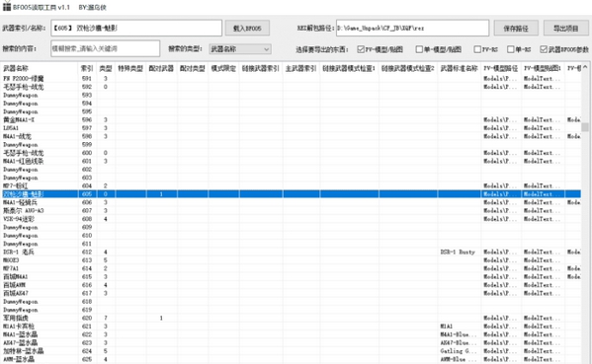Screen dimensions: 592x364
Task: Select the 军用指虎 row
Action: click(291, 318)
